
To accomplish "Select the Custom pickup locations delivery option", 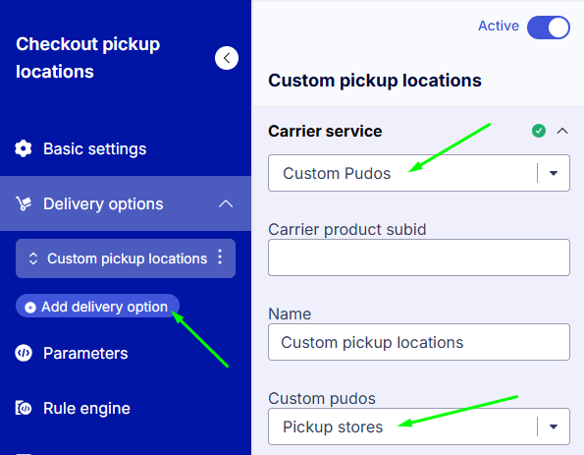I will tap(126, 258).
